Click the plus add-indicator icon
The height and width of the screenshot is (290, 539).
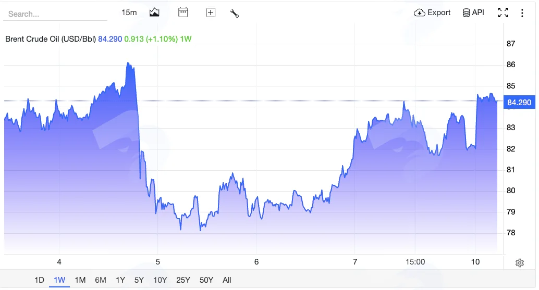click(211, 12)
